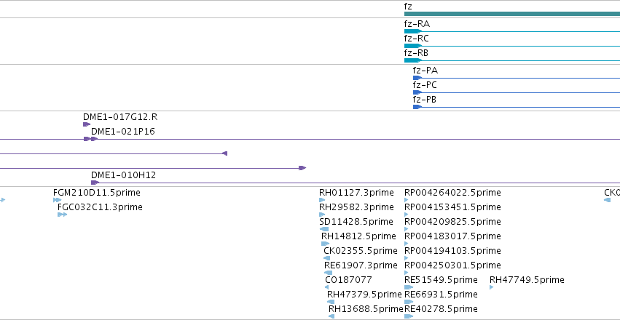
Task: Click the DME1-017G12.R arrow glyph
Action: (87, 124)
